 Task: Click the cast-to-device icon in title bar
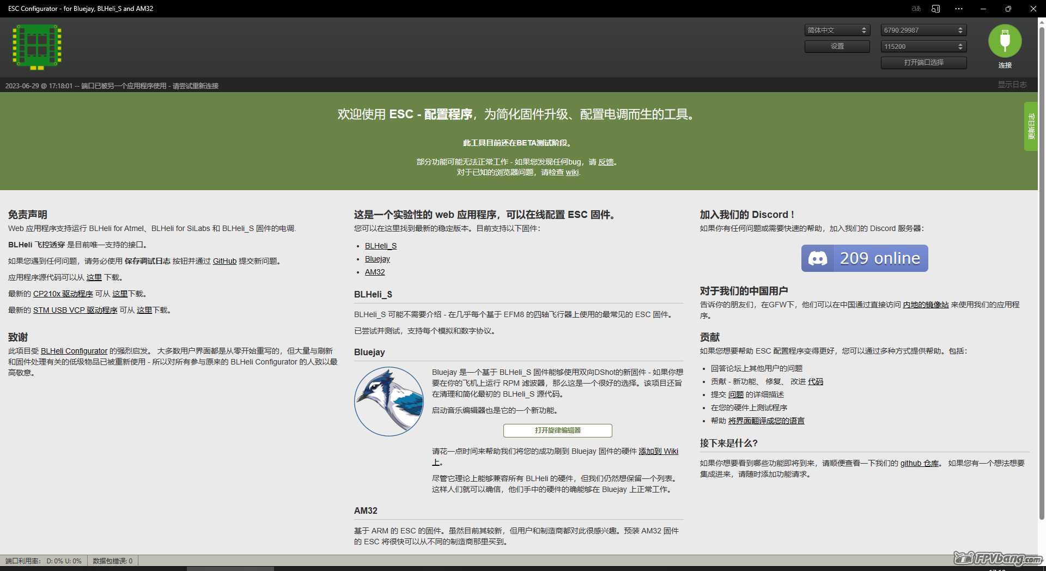[x=936, y=9]
